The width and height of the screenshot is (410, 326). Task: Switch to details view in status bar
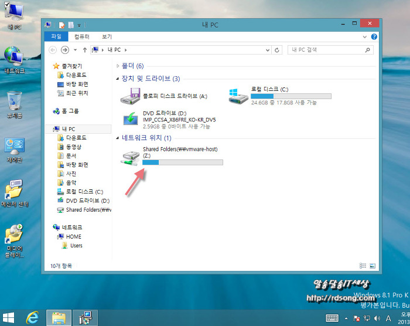tap(364, 266)
